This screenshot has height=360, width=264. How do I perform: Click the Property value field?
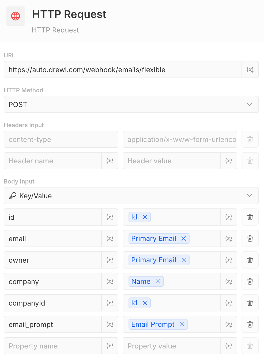pos(172,346)
